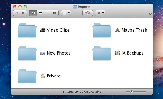Click the movie camera emoji beside Video Clips
163x99 pixels.
pyautogui.click(x=43, y=30)
